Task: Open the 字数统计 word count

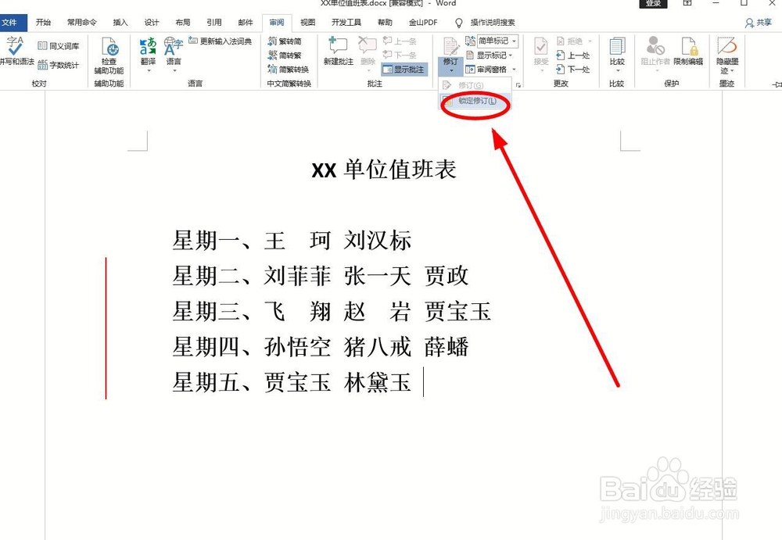Action: (59, 65)
